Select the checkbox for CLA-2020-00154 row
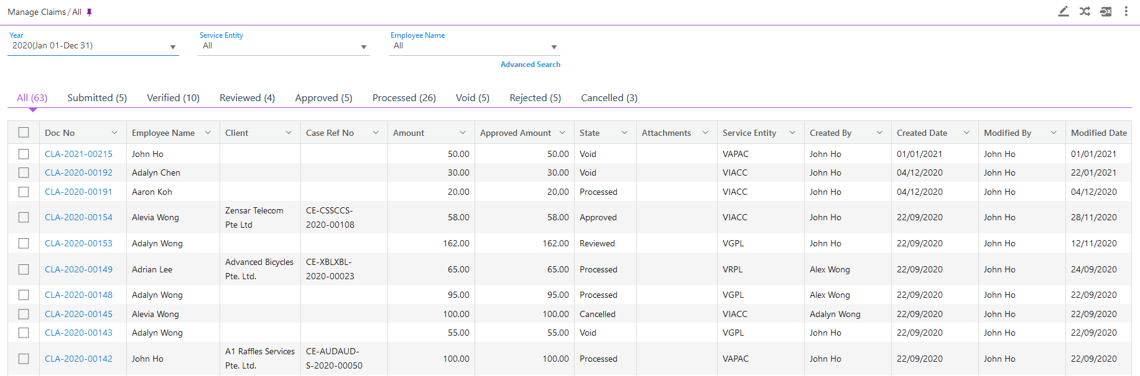Screen dimensions: 1140x376 24,217
